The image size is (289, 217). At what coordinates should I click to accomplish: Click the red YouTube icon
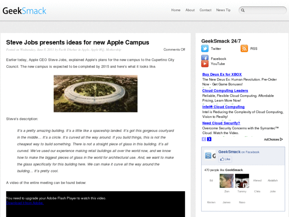click(x=205, y=64)
